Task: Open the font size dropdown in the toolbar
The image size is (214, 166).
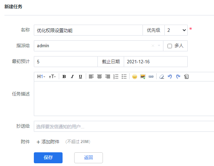Action: (x=52, y=77)
